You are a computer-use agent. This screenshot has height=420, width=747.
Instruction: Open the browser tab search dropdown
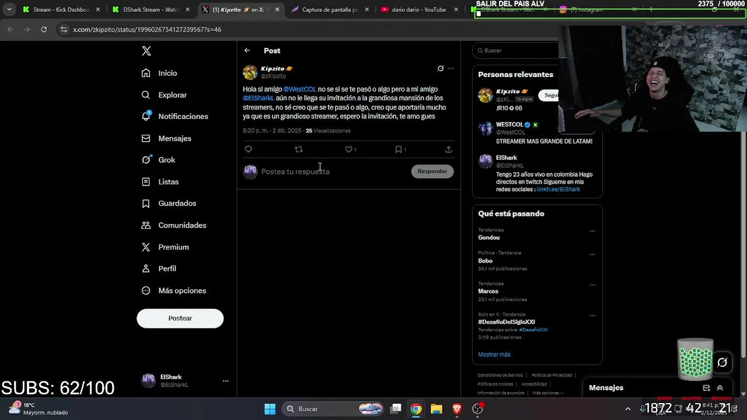click(9, 9)
